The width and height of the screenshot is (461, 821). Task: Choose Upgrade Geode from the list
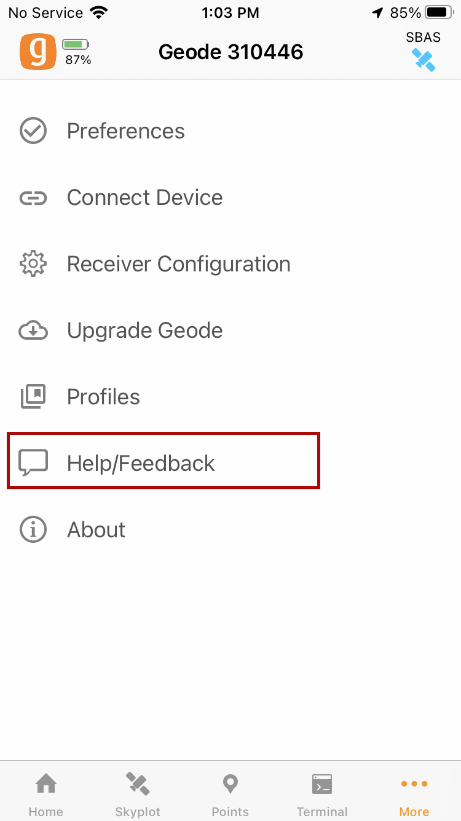pos(144,330)
